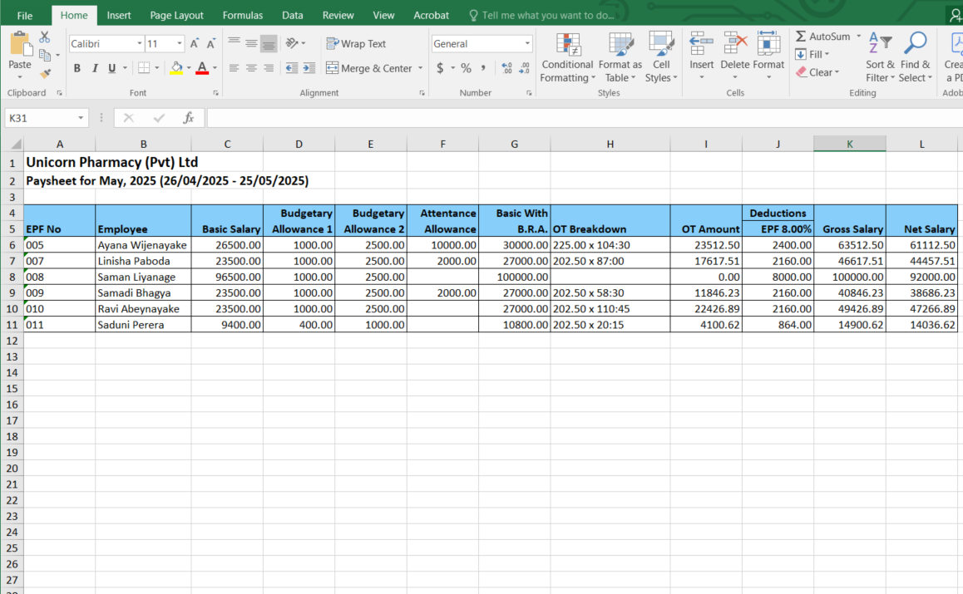963x594 pixels.
Task: Apply comma style format
Action: pos(483,68)
